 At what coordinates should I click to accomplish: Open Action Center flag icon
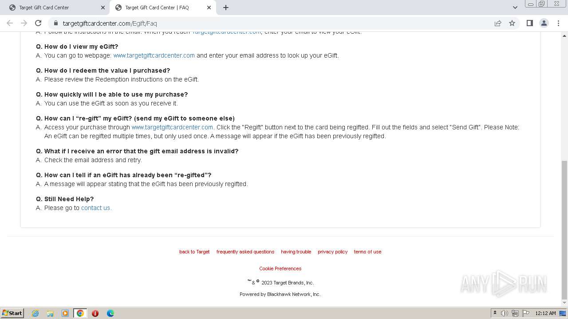pos(526,313)
